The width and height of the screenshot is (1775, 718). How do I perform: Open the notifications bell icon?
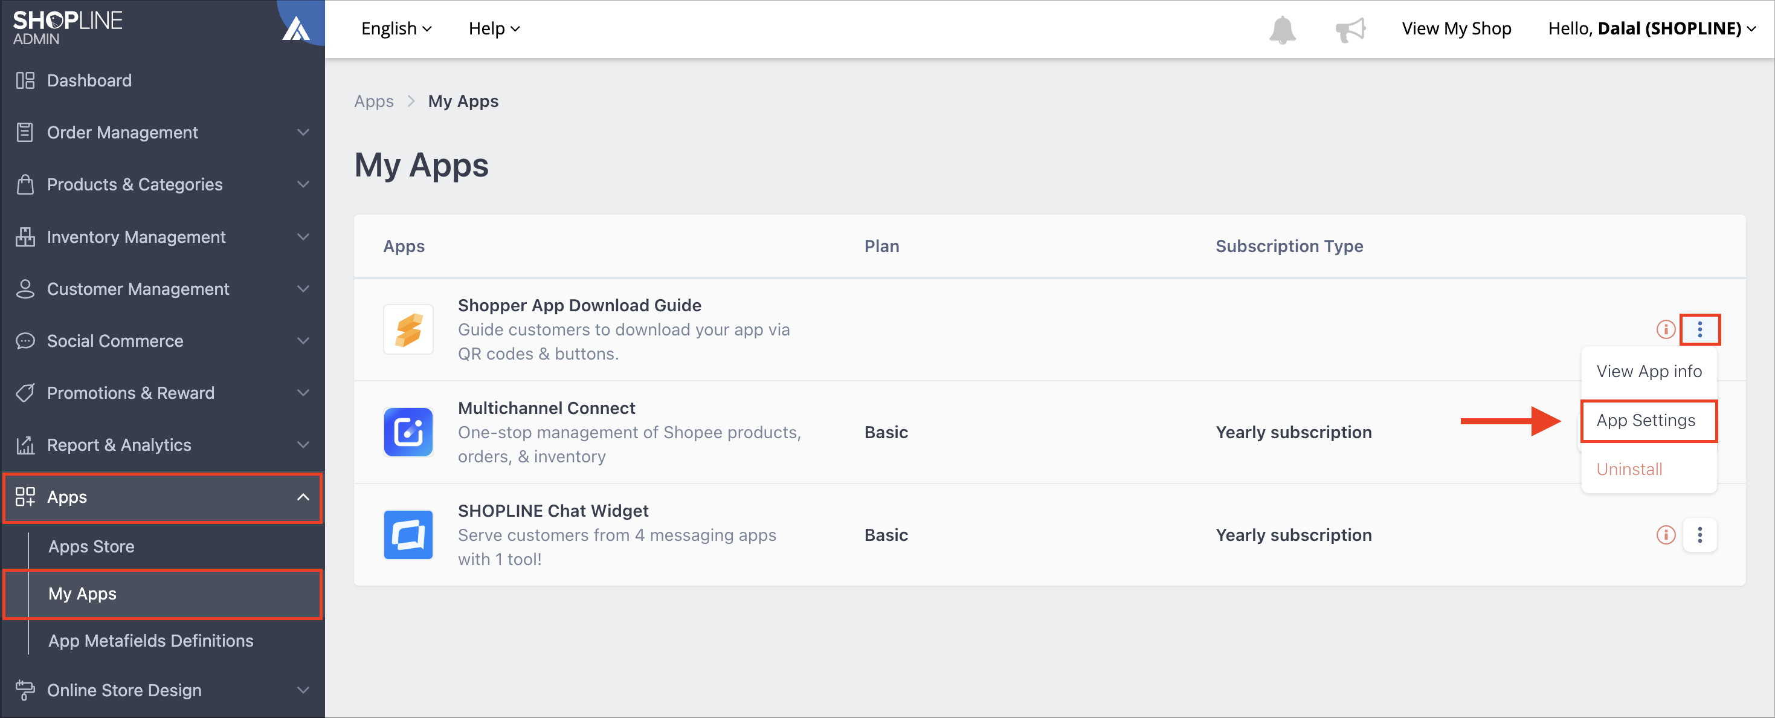(1283, 29)
